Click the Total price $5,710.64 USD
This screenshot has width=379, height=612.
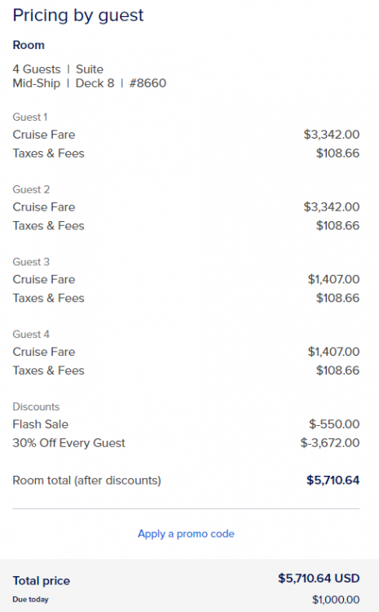(319, 578)
